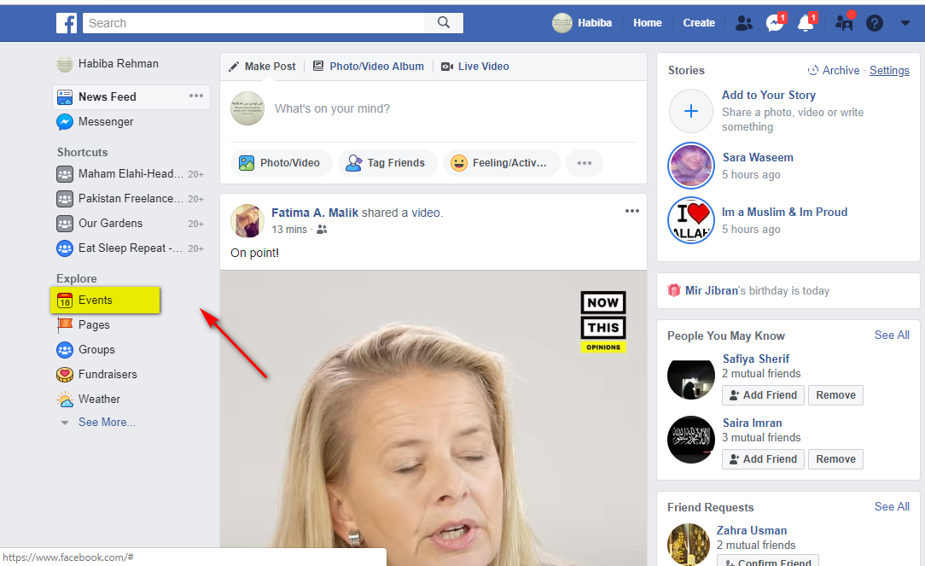
Task: Open Pakistan Freelance shortcut group
Action: [130, 198]
